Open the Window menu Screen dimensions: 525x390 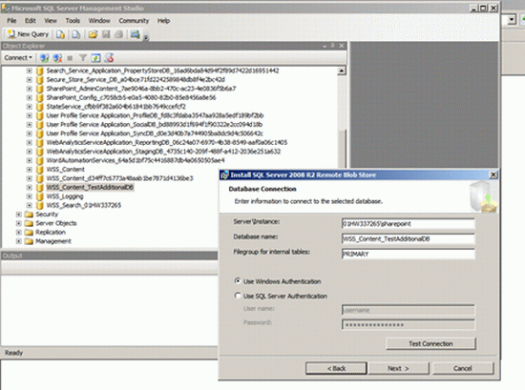[99, 21]
